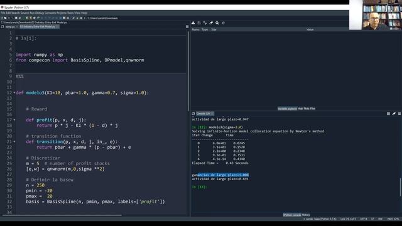Open the Debug menu
The width and height of the screenshot is (402, 226).
click(40, 13)
